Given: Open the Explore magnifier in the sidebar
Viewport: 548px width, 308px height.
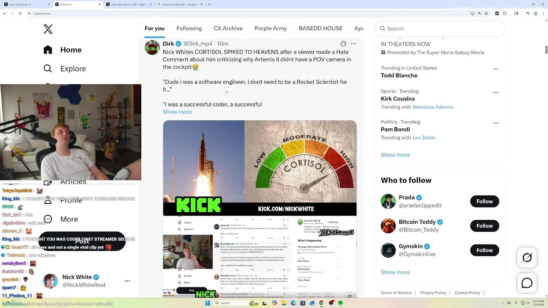Looking at the screenshot, I should click(48, 68).
